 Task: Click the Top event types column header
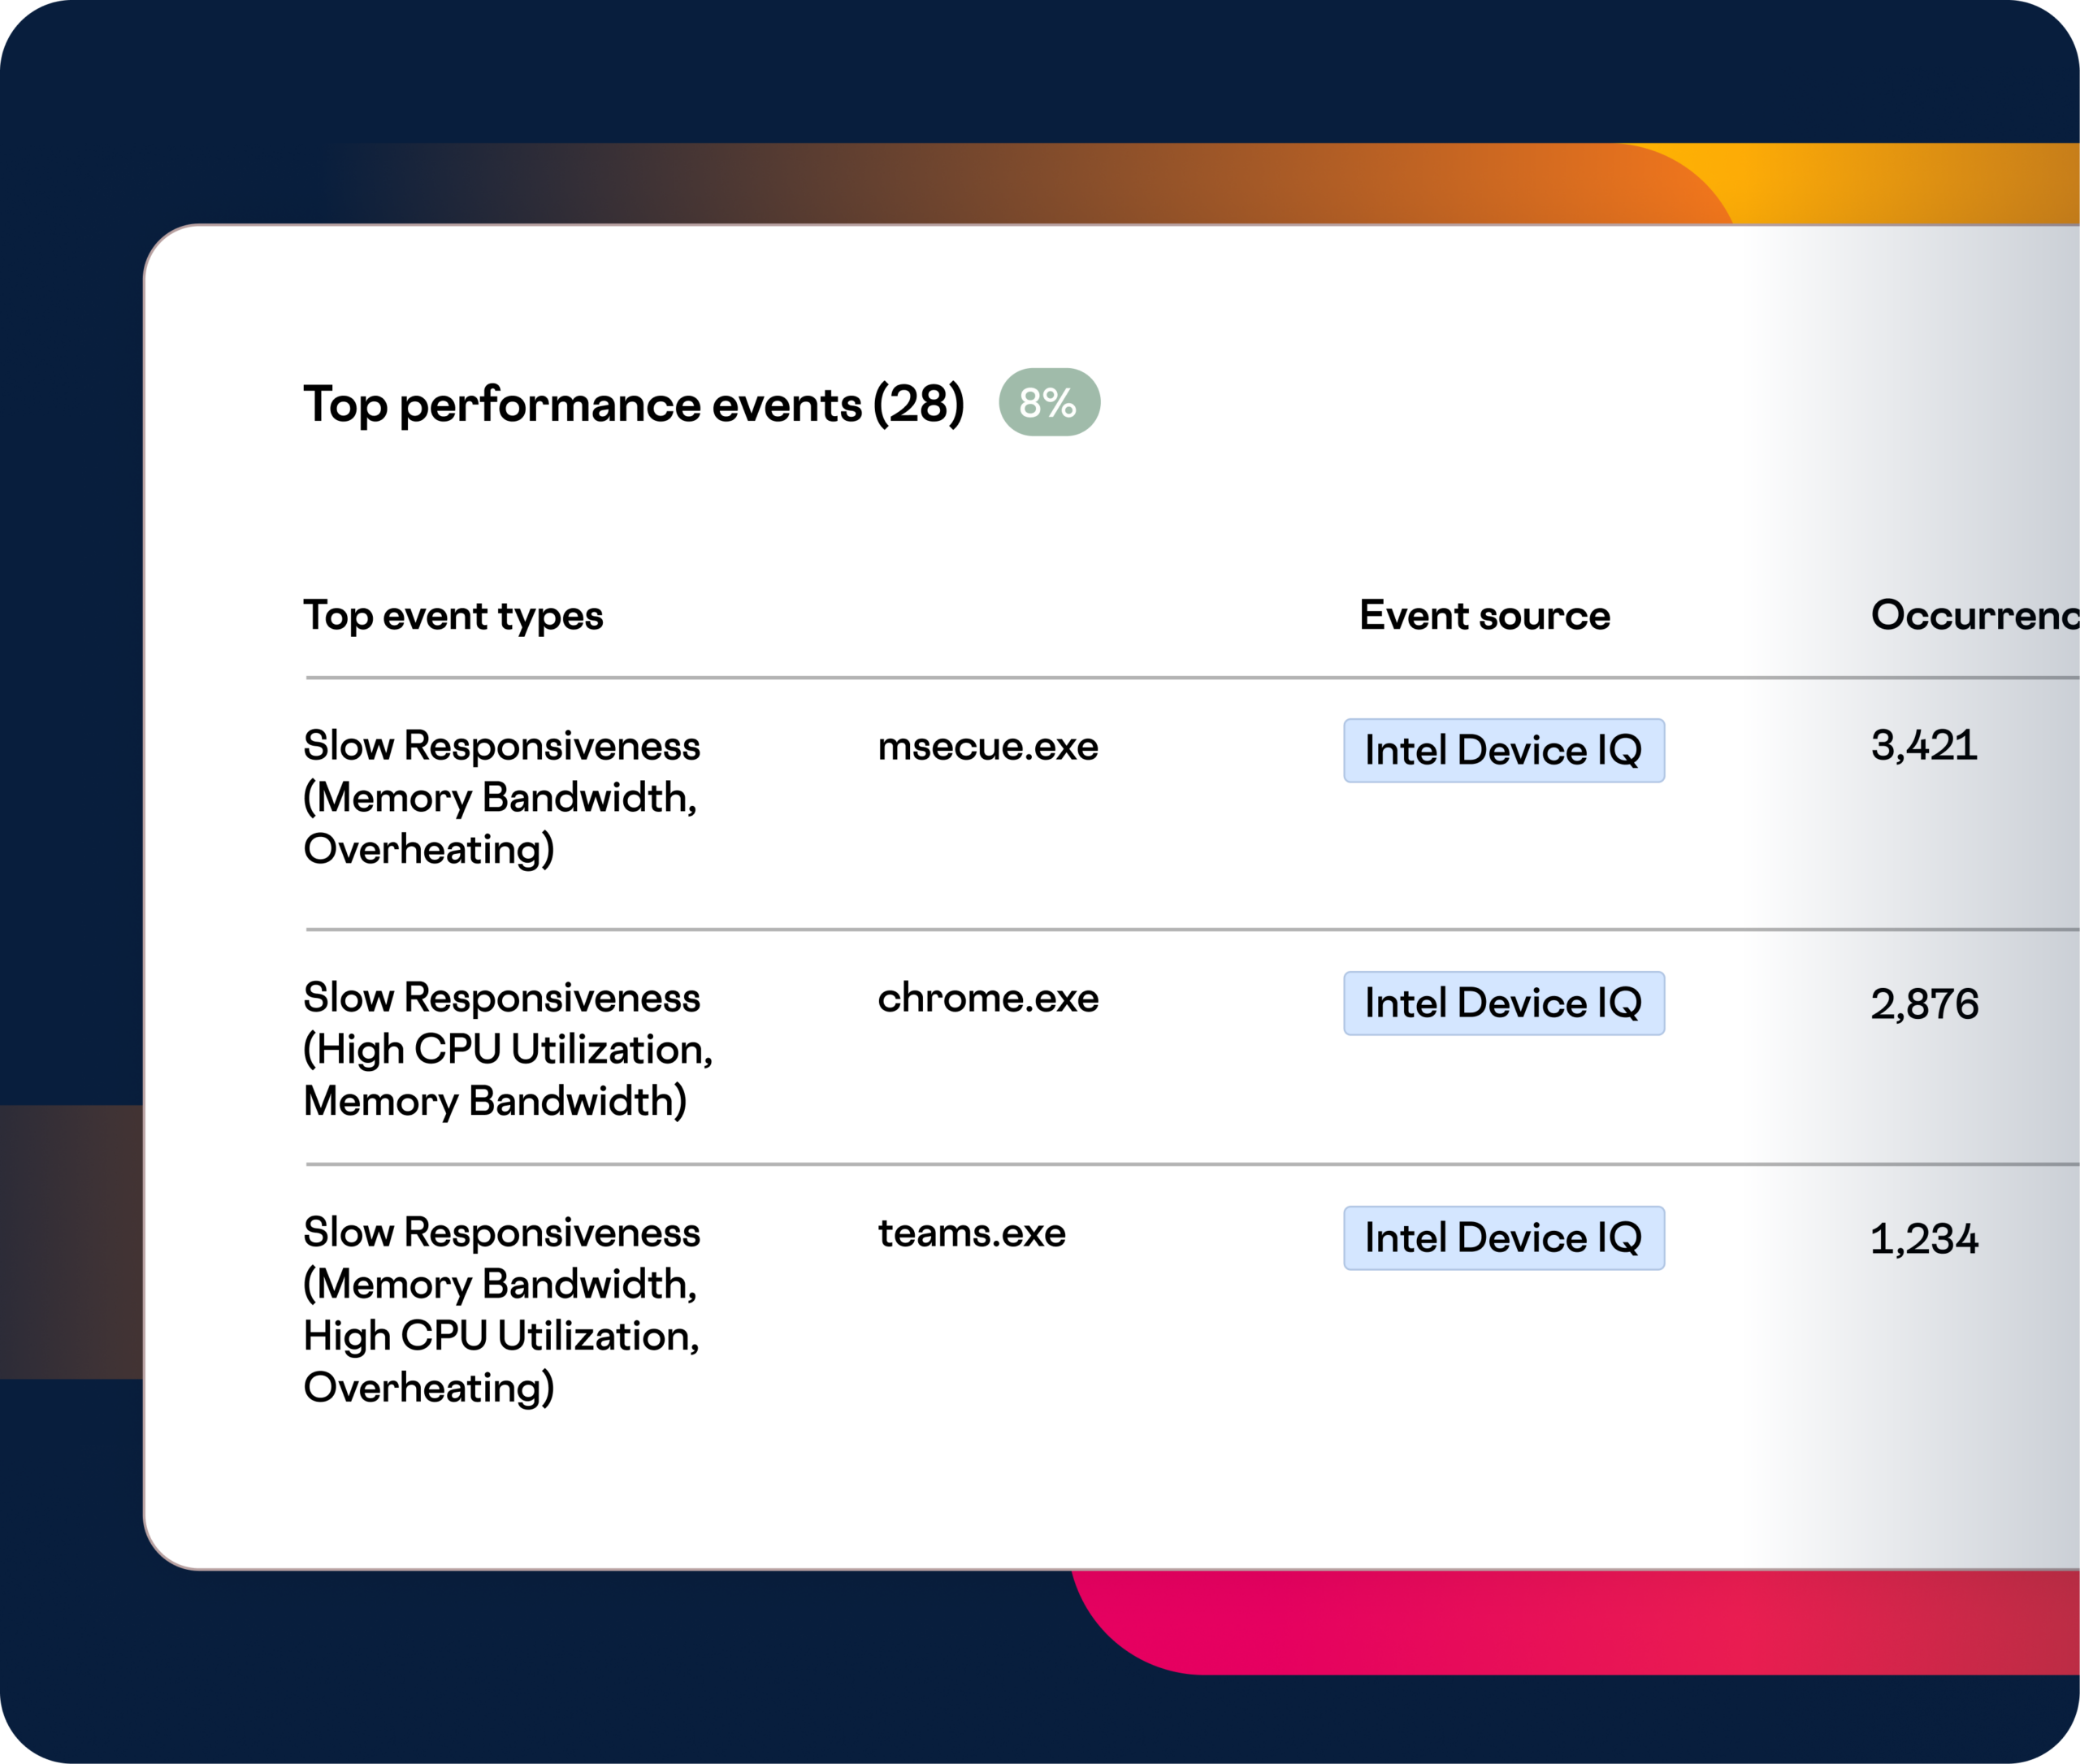click(x=453, y=615)
